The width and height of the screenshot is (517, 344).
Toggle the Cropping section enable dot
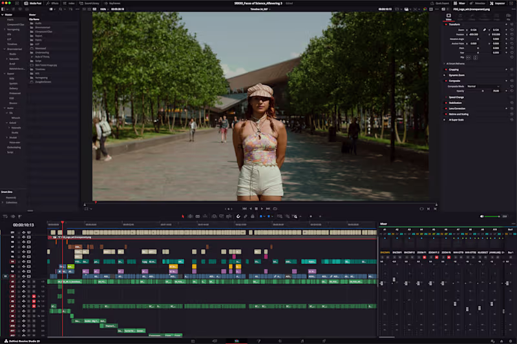[x=446, y=70]
